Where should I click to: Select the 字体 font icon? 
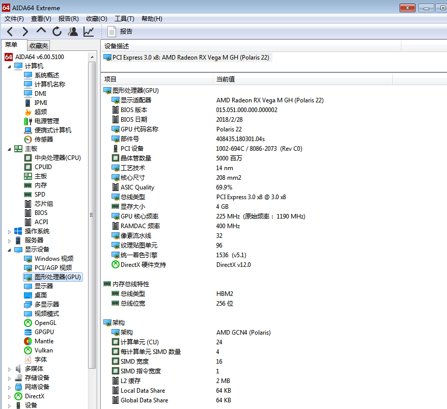pos(28,360)
